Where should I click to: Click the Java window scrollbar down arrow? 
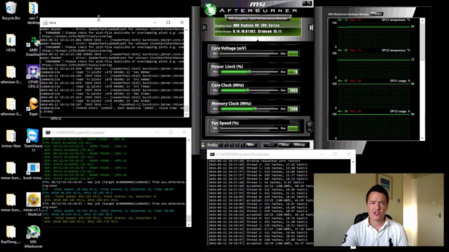pos(186,114)
